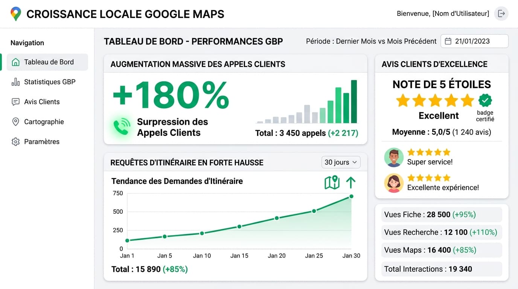
Task: Click the Google Maps pin logo
Action: pos(15,14)
